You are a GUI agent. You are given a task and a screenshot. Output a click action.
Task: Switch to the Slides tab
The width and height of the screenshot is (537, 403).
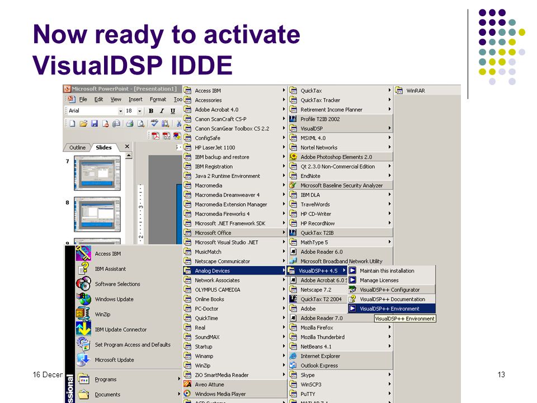pyautogui.click(x=104, y=147)
